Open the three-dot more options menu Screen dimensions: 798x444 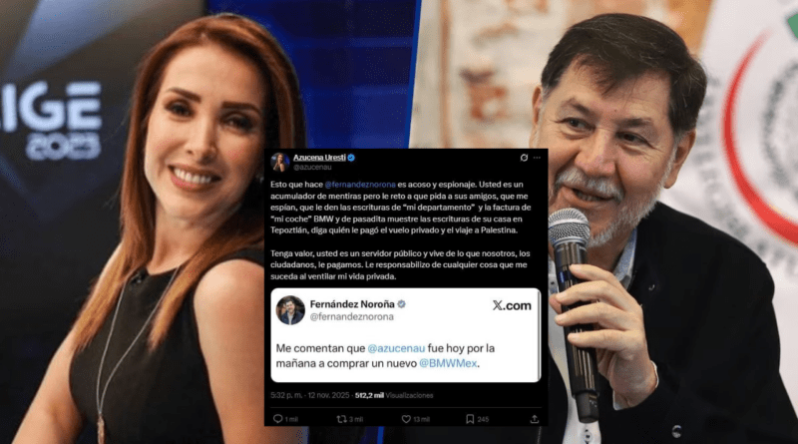coord(537,158)
